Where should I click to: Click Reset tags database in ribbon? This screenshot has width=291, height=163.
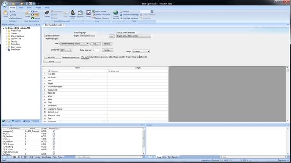click(129, 18)
